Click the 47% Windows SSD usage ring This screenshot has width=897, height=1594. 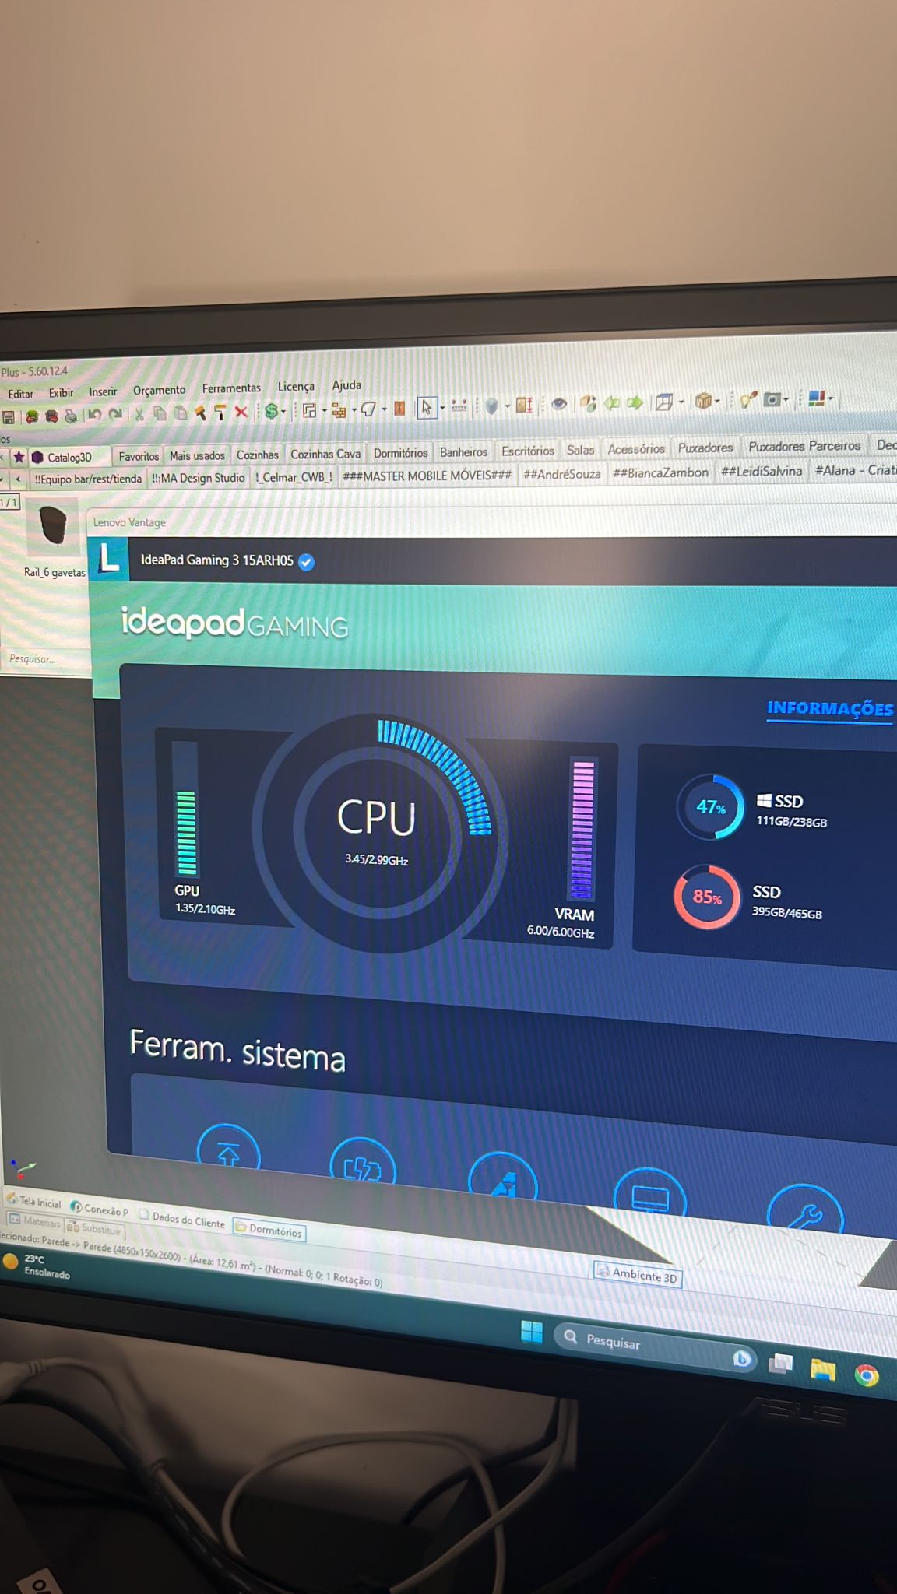pos(710,807)
